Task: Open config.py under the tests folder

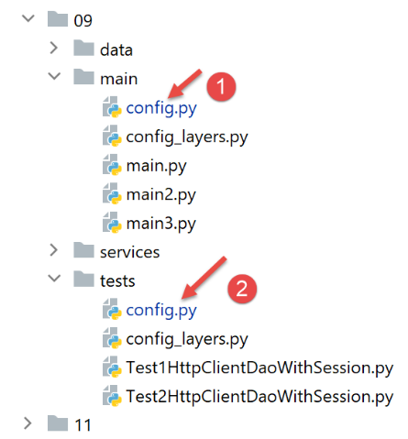Action: (x=161, y=311)
